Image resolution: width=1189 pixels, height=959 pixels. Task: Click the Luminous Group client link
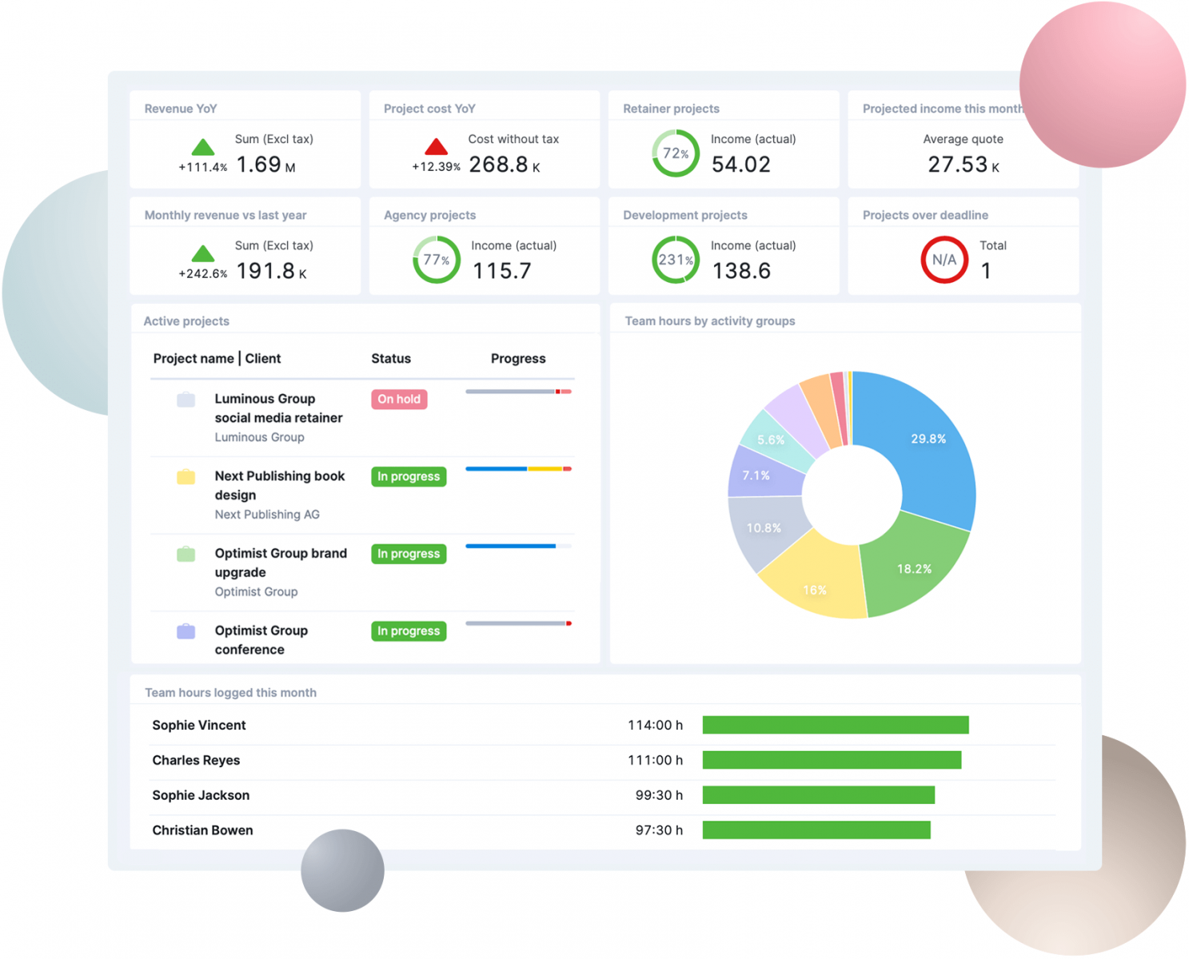coord(259,437)
